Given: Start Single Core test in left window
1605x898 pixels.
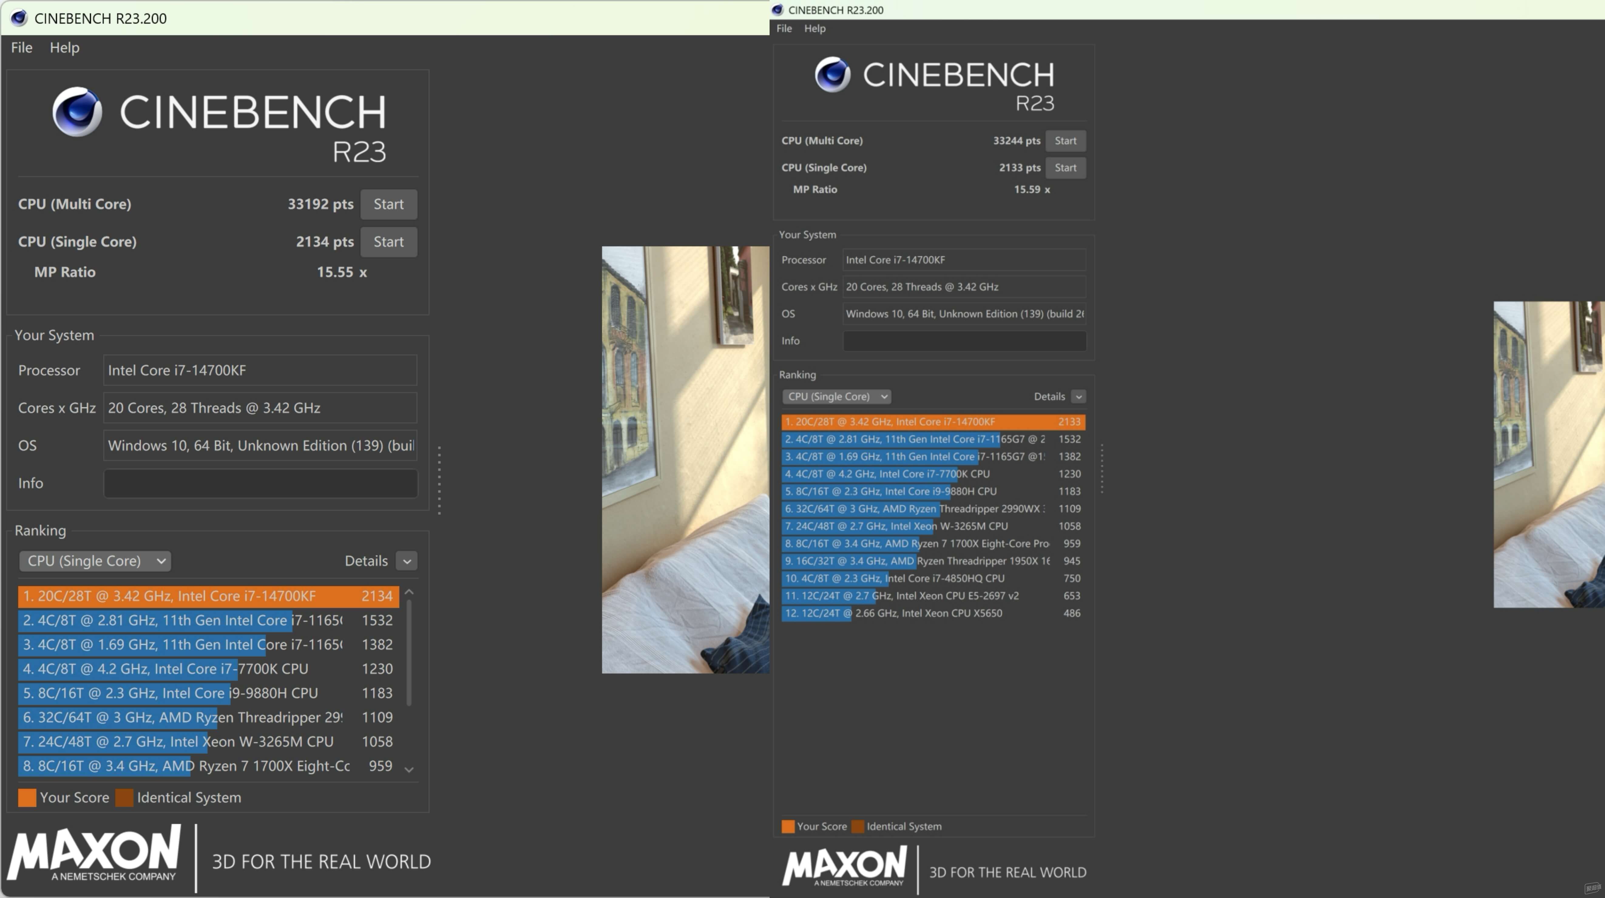Looking at the screenshot, I should pyautogui.click(x=388, y=241).
